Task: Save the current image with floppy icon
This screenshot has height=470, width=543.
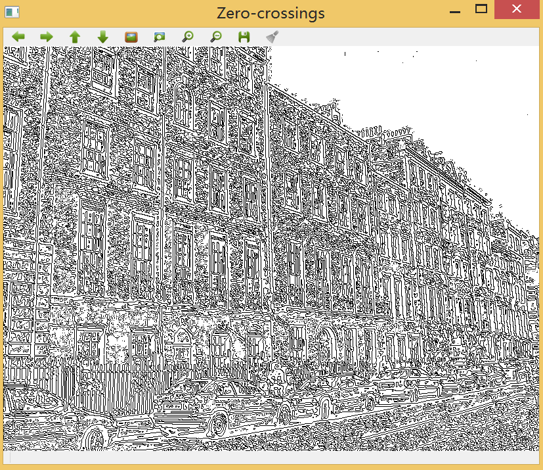Action: pos(244,37)
